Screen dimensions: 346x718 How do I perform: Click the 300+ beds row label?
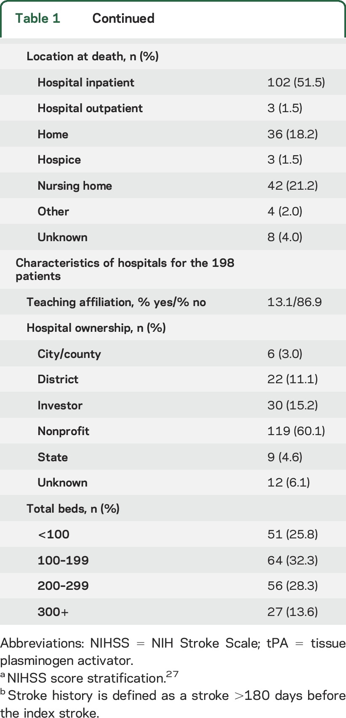click(53, 612)
